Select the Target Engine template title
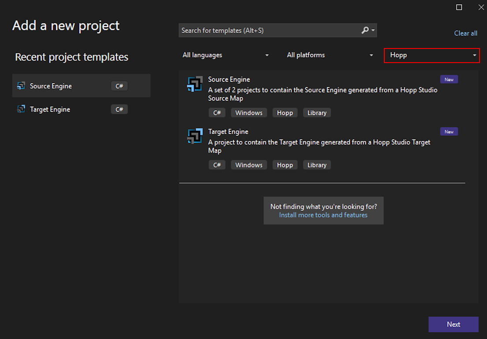The width and height of the screenshot is (487, 339). pyautogui.click(x=228, y=132)
